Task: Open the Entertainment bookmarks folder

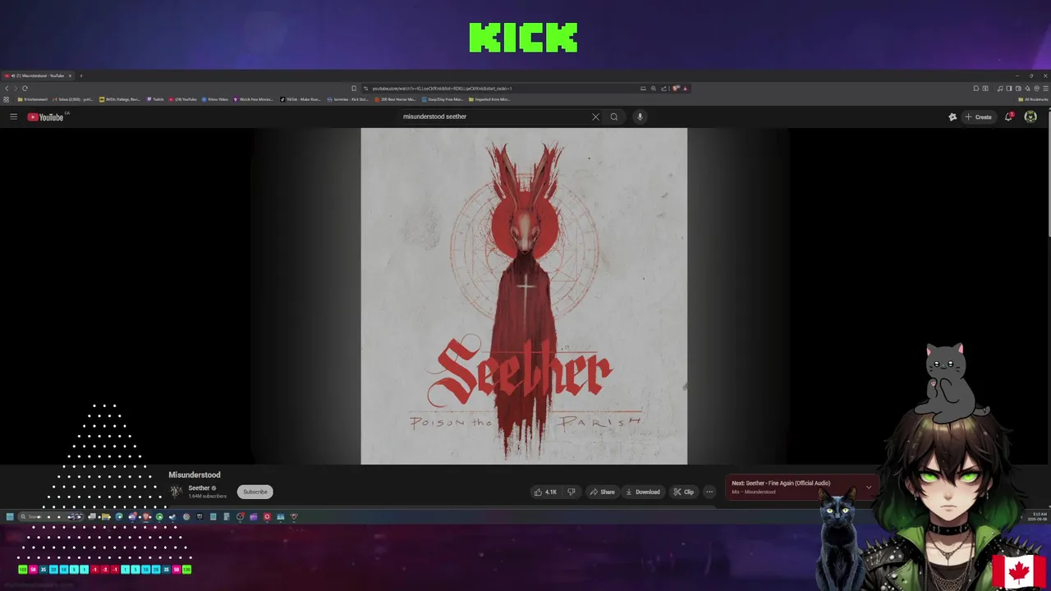Action: (x=32, y=99)
